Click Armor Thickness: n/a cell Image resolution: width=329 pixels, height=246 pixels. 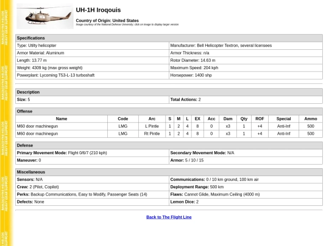(246, 53)
